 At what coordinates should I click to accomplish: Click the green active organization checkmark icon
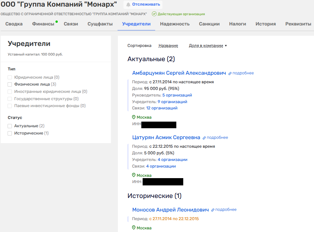[154, 14]
